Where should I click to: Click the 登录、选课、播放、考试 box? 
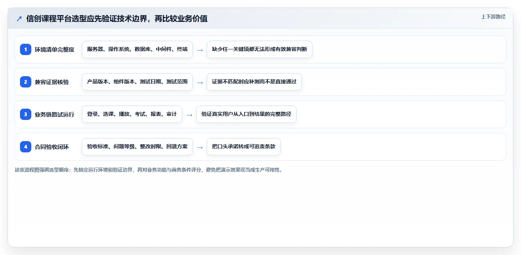tap(132, 114)
